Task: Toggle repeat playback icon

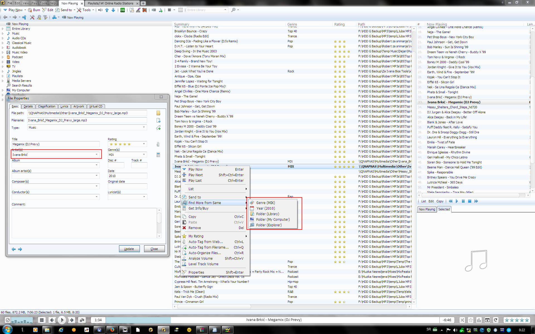Action: pos(495,320)
